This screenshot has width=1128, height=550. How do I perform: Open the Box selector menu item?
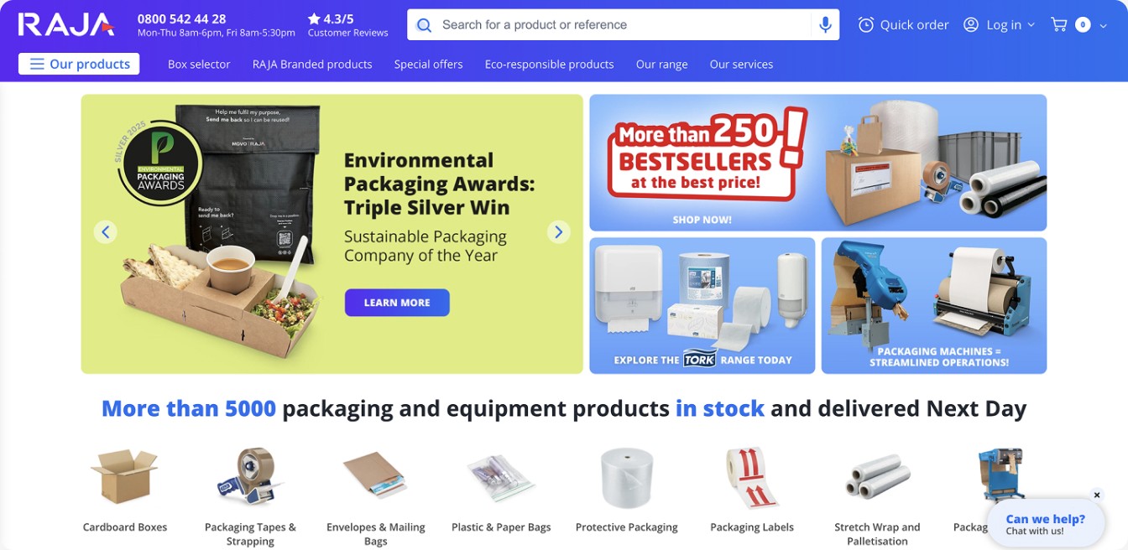[x=199, y=65]
